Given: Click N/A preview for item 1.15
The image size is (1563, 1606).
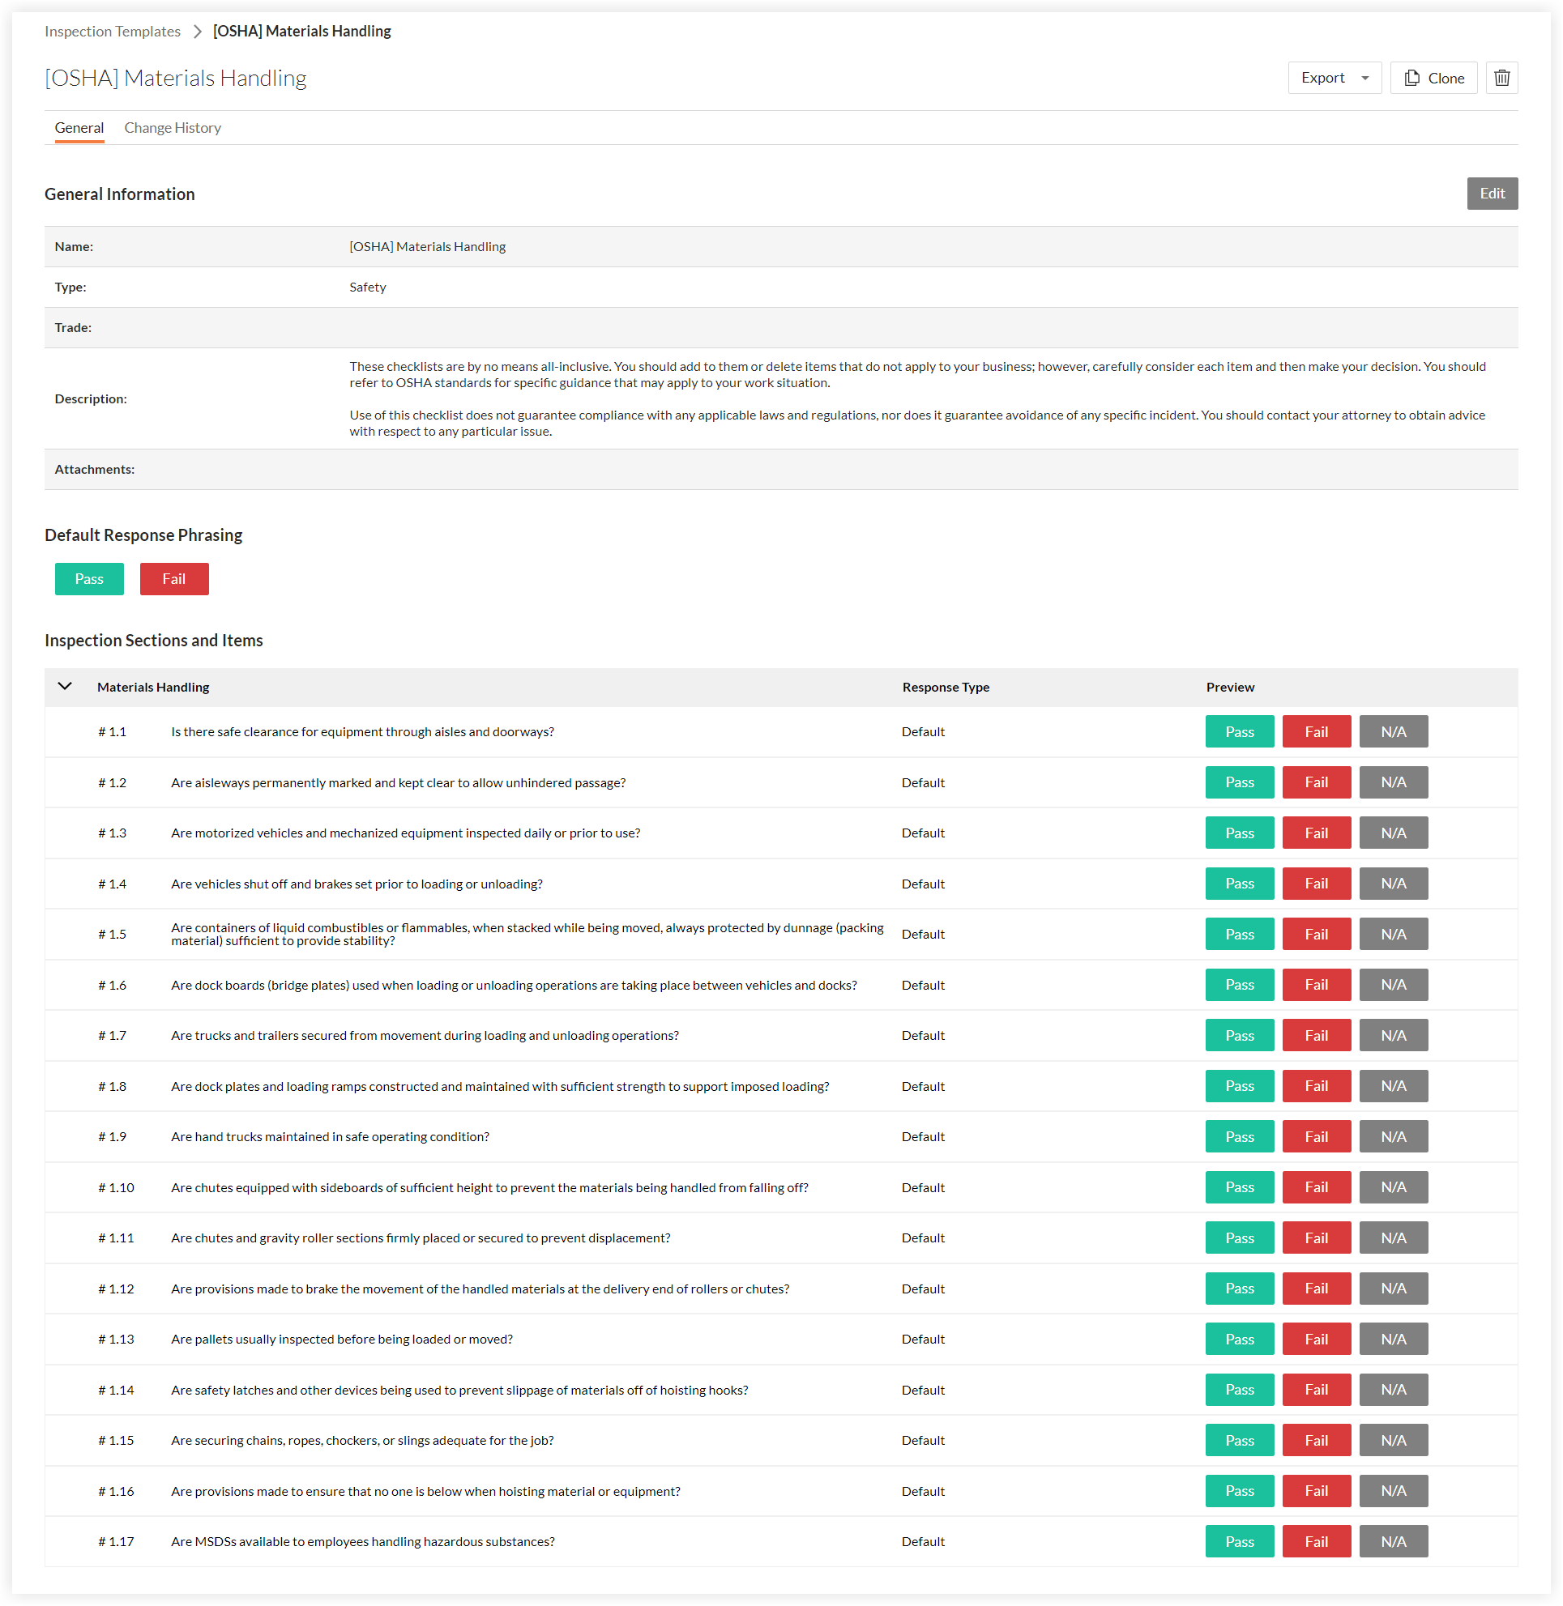Looking at the screenshot, I should (x=1393, y=1440).
